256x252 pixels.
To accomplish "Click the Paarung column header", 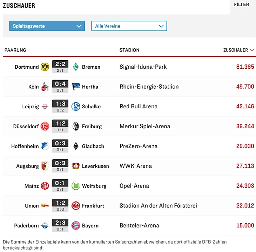I will [15, 50].
